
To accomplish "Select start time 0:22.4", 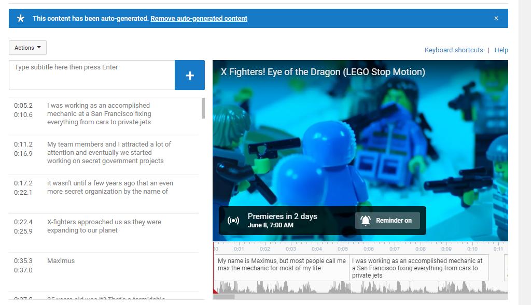I will coord(23,222).
